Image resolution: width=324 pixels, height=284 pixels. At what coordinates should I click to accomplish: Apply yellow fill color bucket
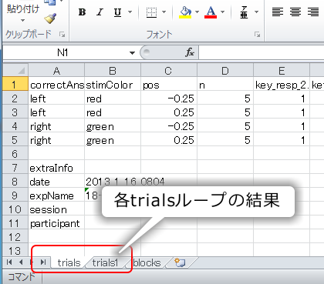tap(185, 12)
